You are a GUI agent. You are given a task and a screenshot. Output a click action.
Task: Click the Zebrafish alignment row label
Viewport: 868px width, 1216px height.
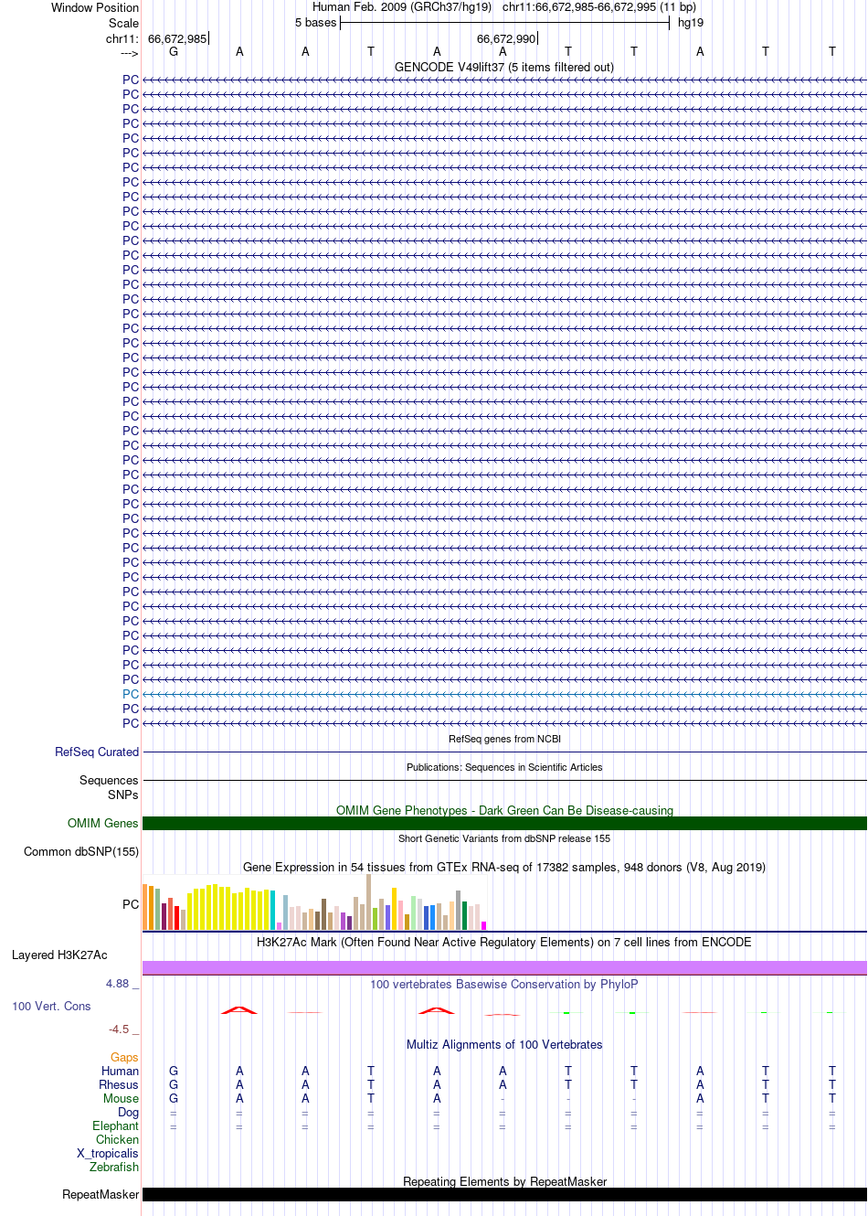pyautogui.click(x=114, y=1167)
